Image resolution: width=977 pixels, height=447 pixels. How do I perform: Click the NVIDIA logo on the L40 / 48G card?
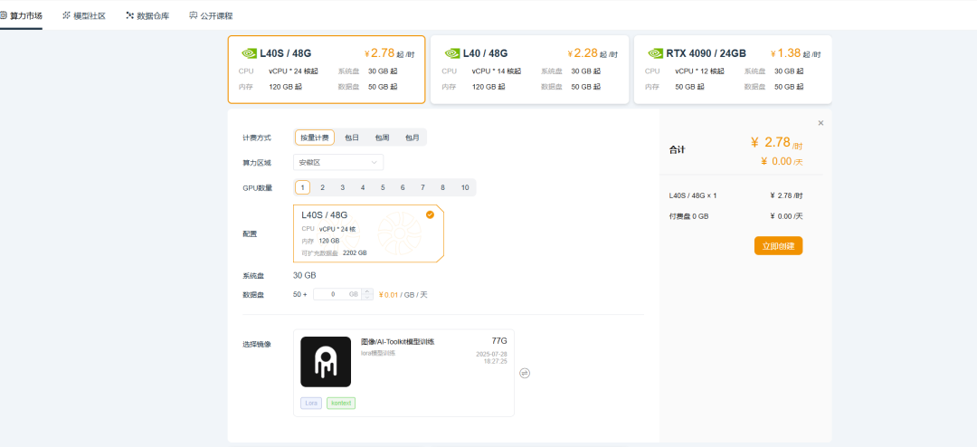coord(451,53)
